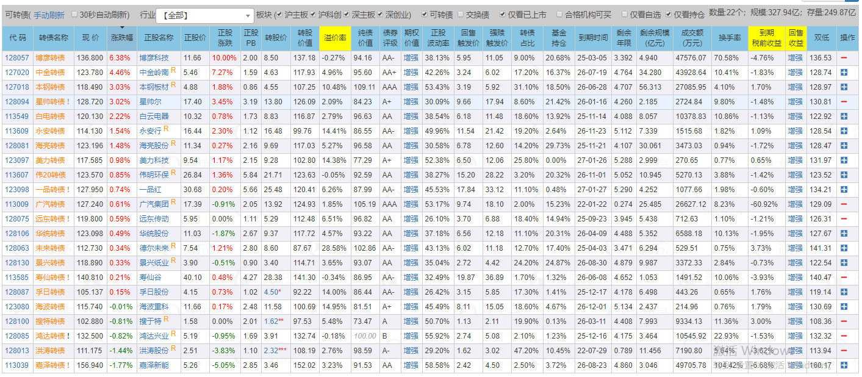The width and height of the screenshot is (862, 377).
Task: Click the R icon beside 本钢板材
Action: tap(173, 85)
